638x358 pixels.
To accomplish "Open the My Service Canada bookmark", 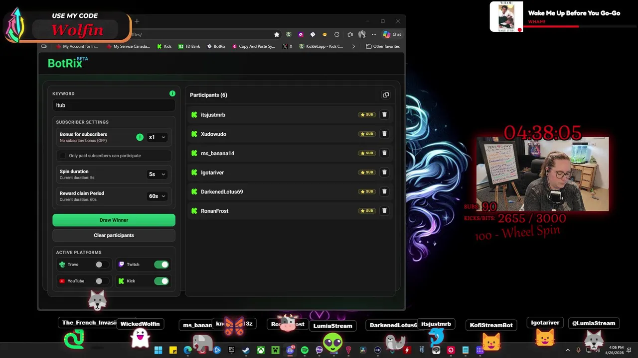I will coord(128,46).
